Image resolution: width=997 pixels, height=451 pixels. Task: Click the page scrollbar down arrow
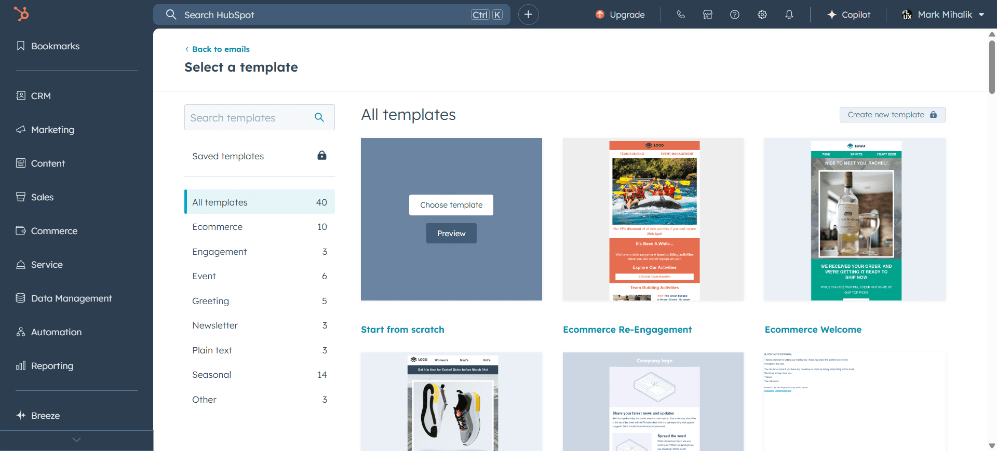pyautogui.click(x=992, y=445)
